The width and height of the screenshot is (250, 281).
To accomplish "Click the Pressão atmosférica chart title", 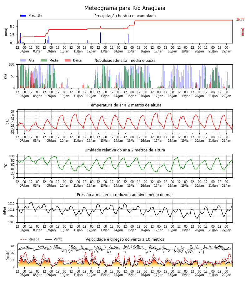I will (x=125, y=195).
